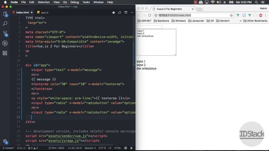Open macOS Notification Center icon

pos(263,2)
